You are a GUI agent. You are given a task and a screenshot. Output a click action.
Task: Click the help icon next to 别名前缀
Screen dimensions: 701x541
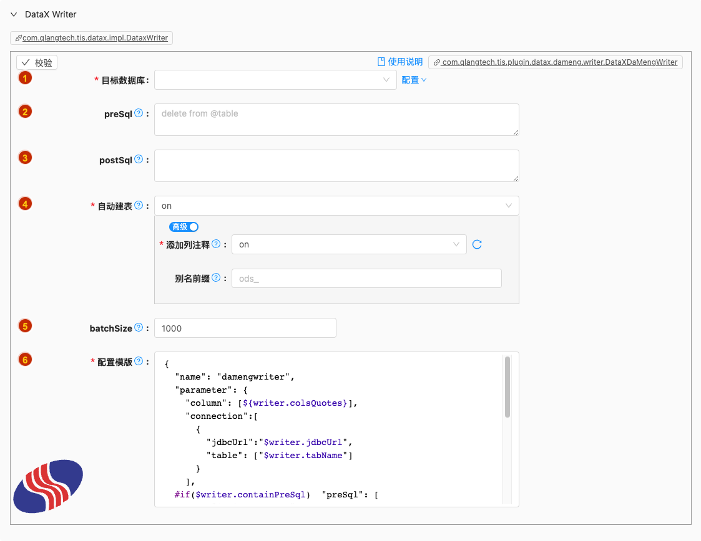pyautogui.click(x=216, y=277)
